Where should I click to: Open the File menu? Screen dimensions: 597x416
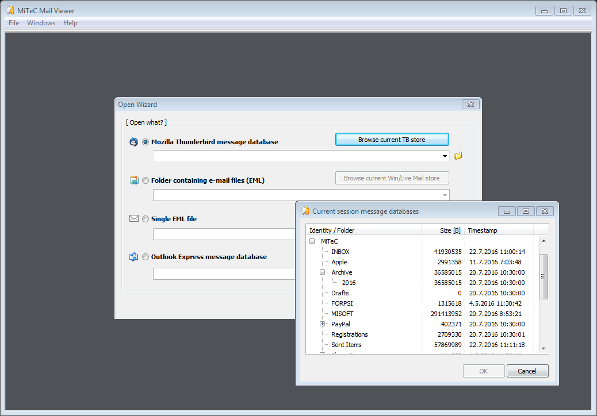click(14, 23)
